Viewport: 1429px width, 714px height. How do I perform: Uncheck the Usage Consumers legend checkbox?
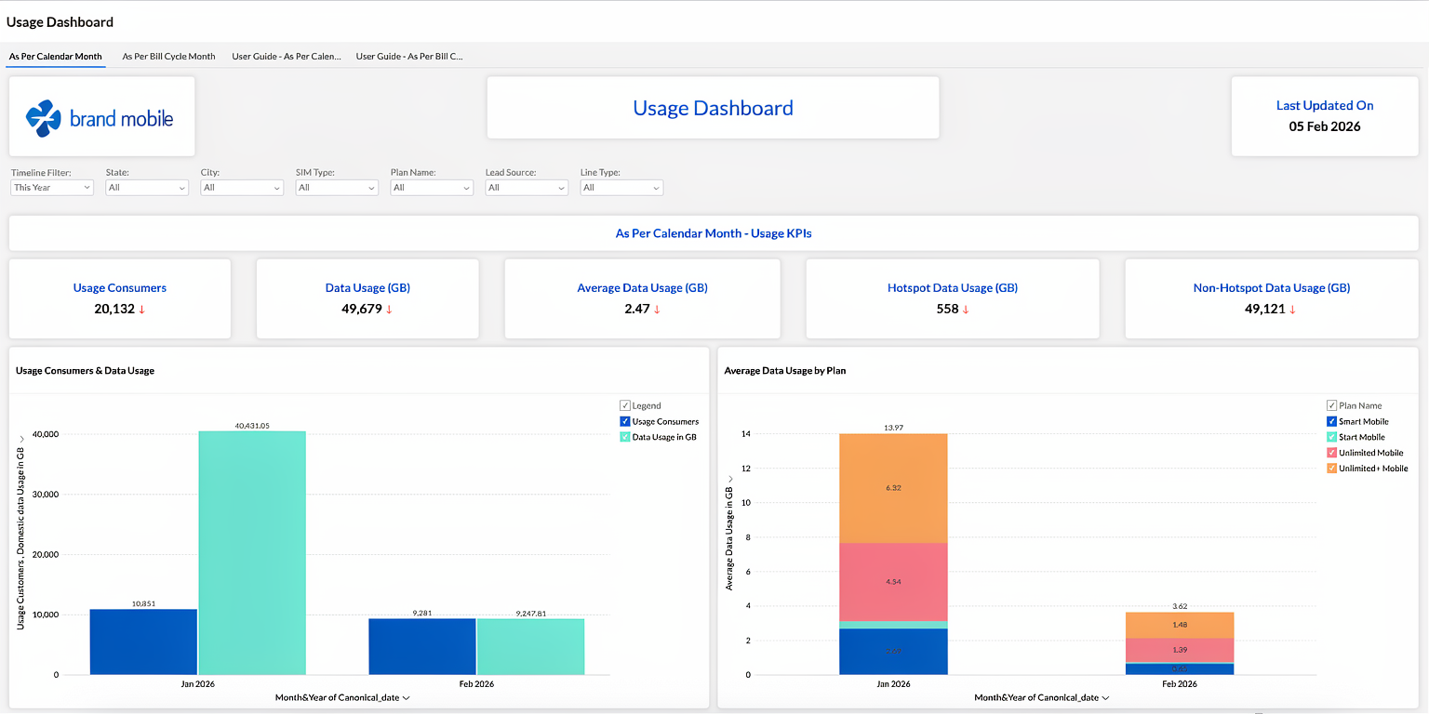click(625, 421)
